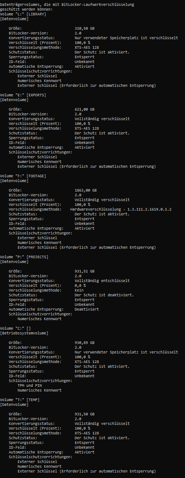Click the 310,50 GB size value
185x478 pixels.
[x=85, y=28]
